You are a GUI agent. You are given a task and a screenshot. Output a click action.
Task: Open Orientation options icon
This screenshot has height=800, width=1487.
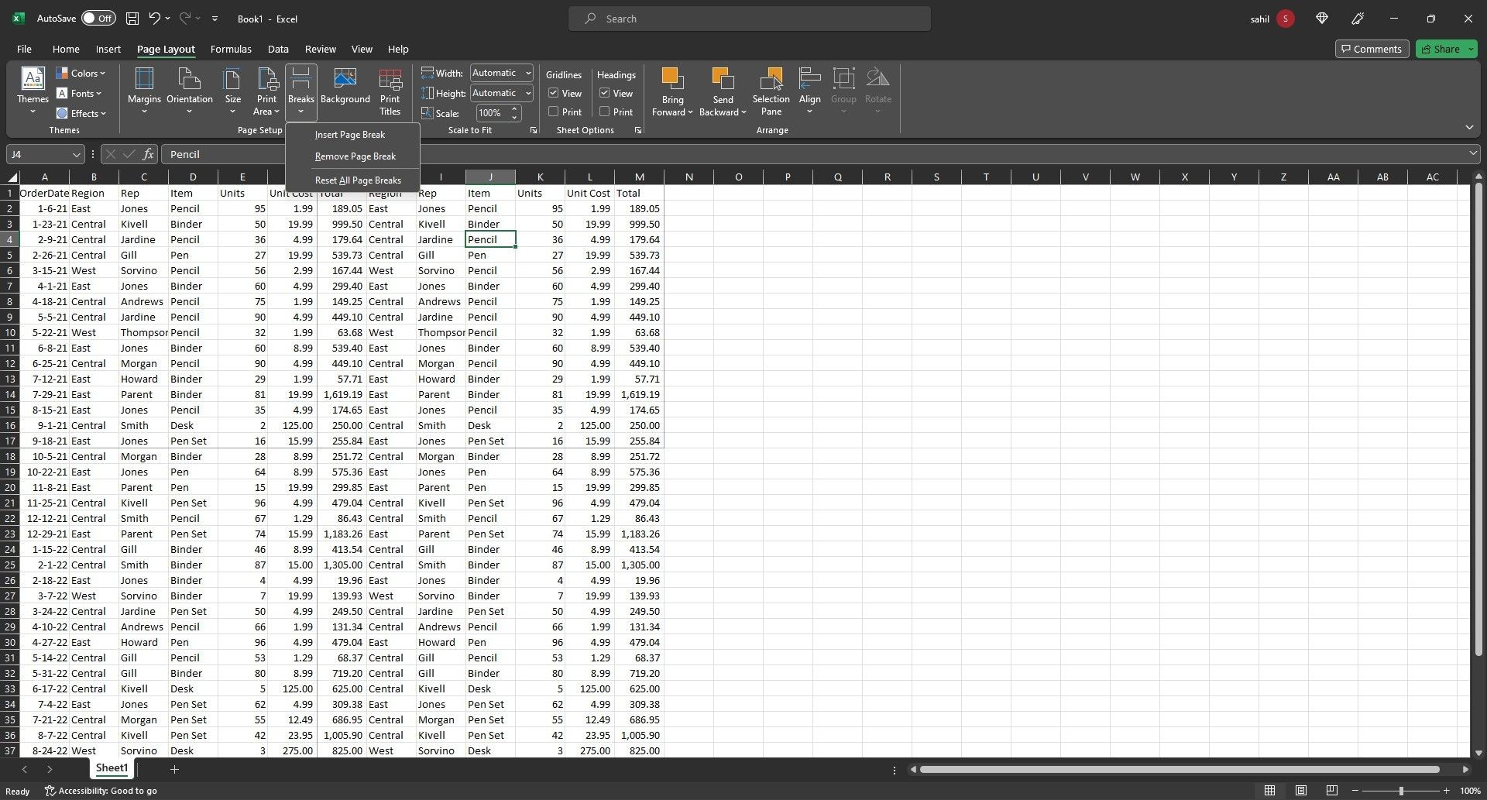coord(189,78)
